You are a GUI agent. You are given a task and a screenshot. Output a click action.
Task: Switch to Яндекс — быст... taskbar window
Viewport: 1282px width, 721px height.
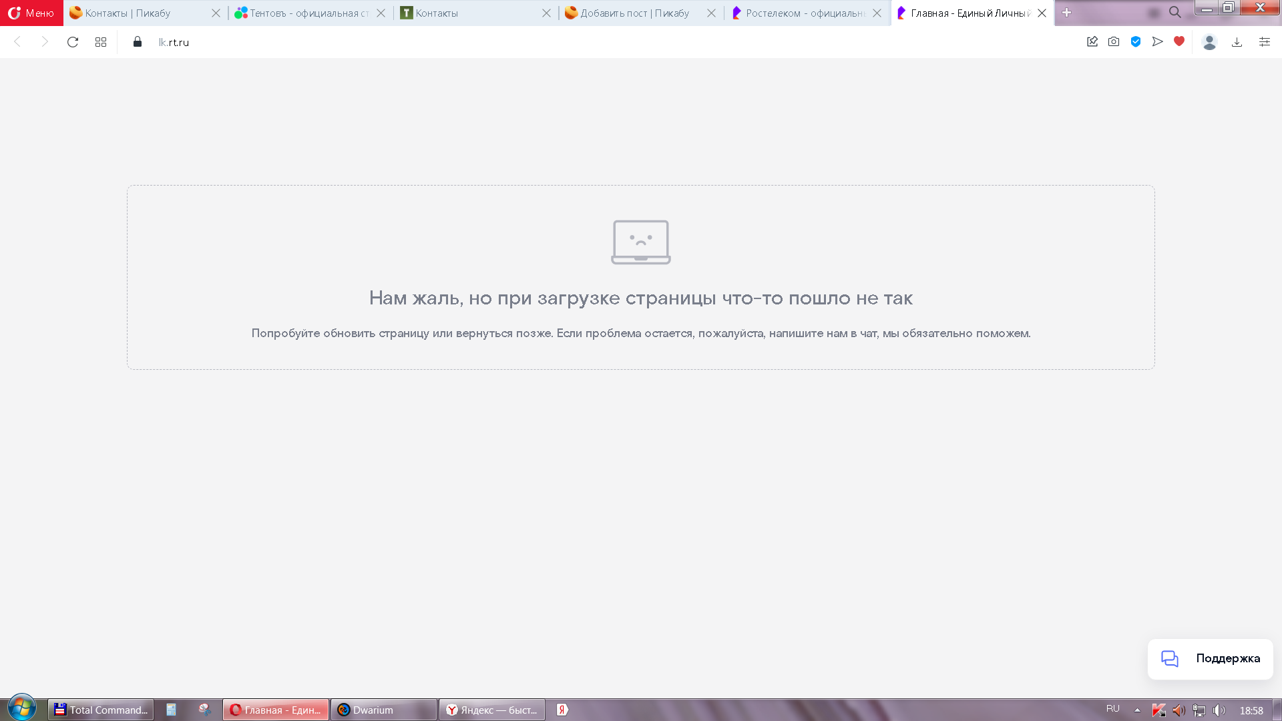pyautogui.click(x=492, y=710)
